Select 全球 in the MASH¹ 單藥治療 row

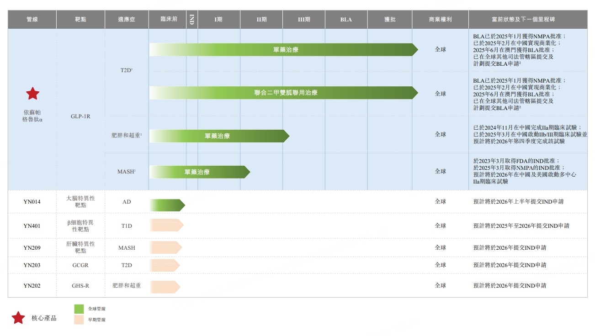coord(441,171)
